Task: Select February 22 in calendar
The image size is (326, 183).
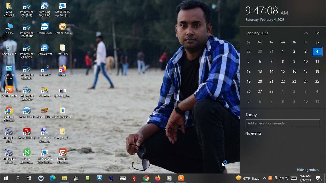Action: point(283,81)
